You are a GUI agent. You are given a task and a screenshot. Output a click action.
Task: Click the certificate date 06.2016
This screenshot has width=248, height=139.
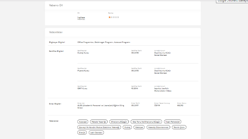(x=135, y=53)
